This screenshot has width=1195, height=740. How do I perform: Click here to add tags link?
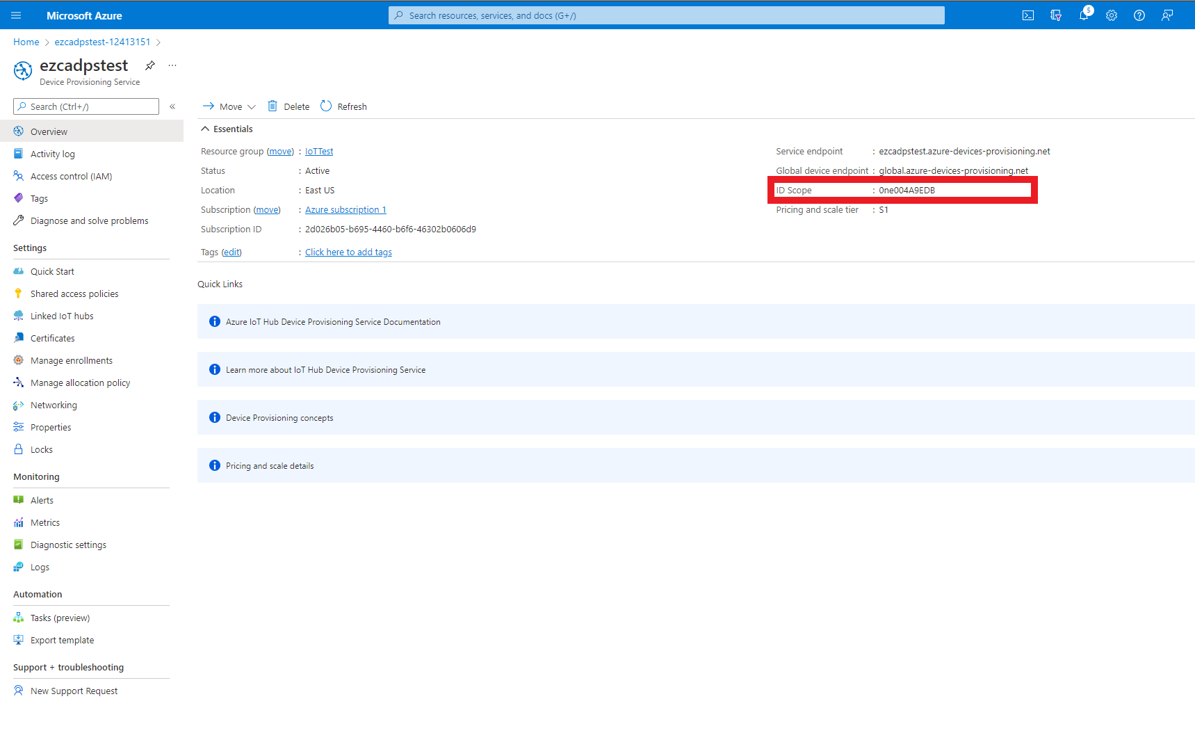(348, 252)
